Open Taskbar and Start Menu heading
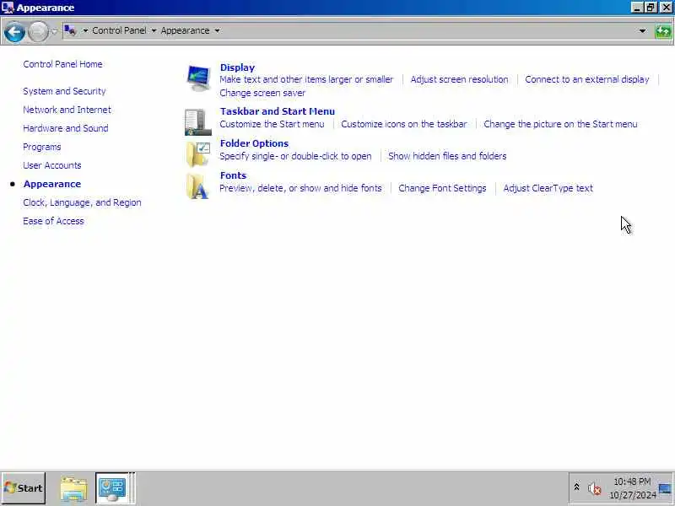The image size is (675, 506). tap(278, 111)
